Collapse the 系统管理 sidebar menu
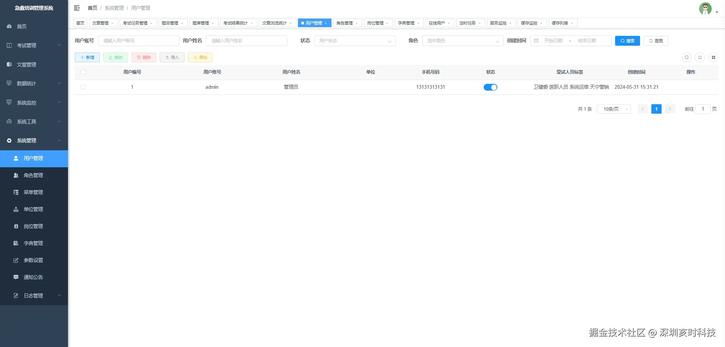725x347 pixels. coord(34,140)
